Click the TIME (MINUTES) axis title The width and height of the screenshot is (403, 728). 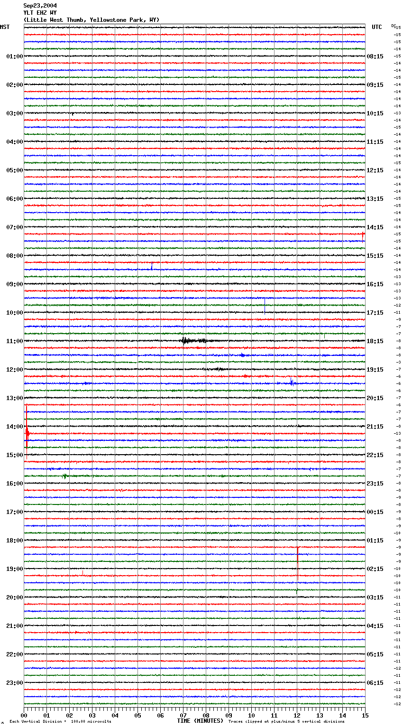pos(200,721)
